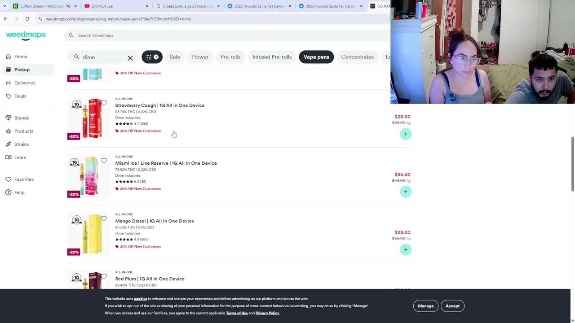Viewport: 575px width, 323px height.
Task: Open the browser tab search dropdown
Action: coord(4,6)
